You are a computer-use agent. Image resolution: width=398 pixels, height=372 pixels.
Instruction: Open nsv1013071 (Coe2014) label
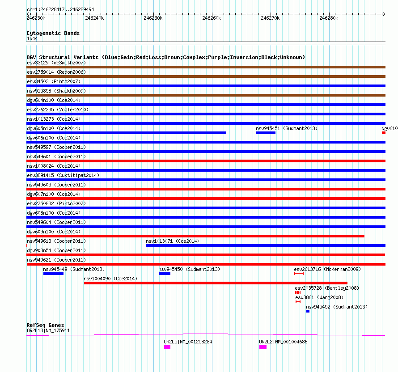point(173,241)
